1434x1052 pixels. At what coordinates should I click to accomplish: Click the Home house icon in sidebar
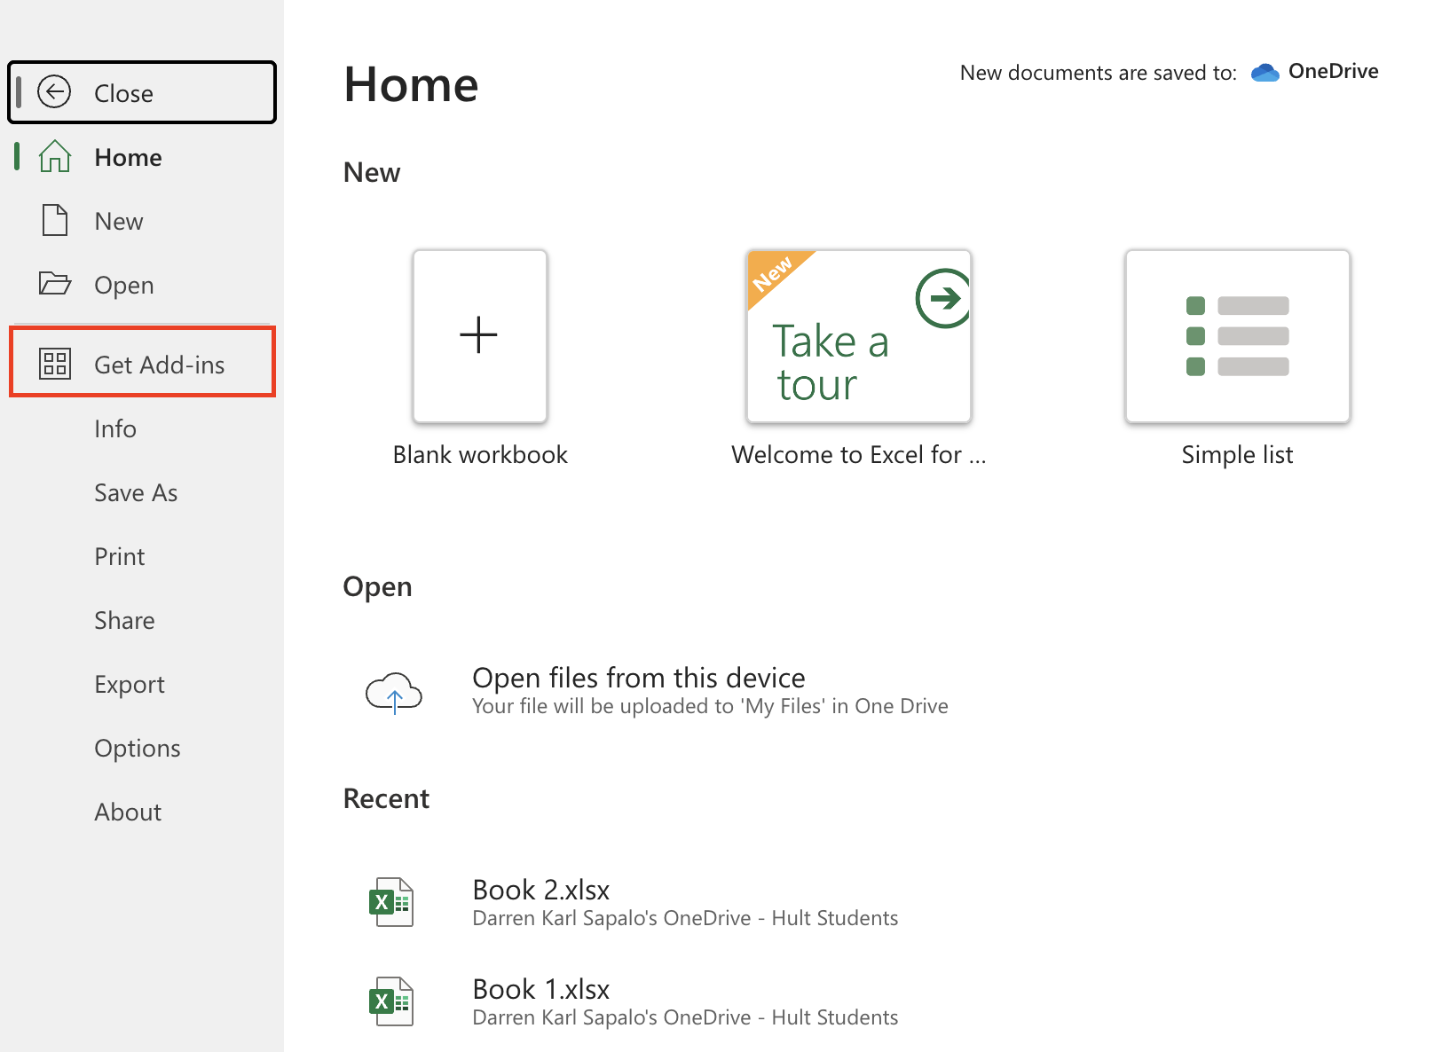point(55,157)
